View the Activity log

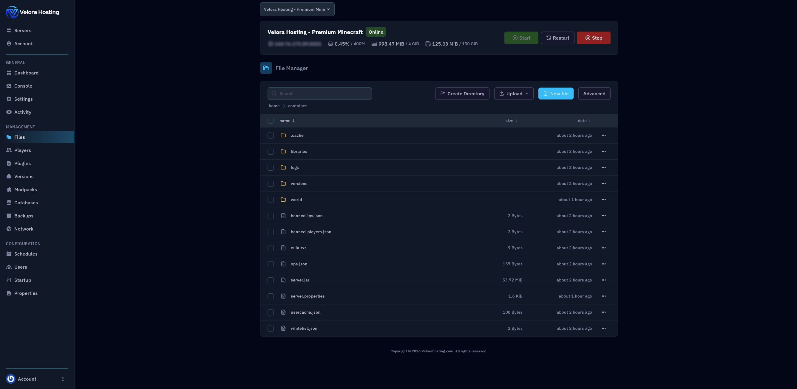tap(23, 112)
